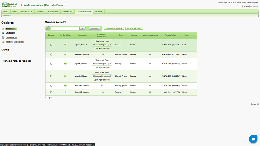
Task: Sort by the Mensaje column header
Action: coord(134,35)
